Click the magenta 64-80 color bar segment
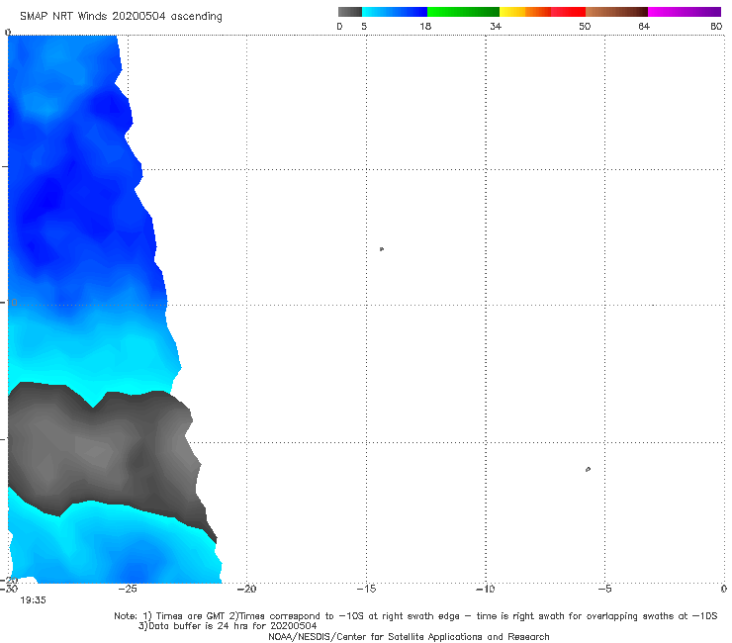 pyautogui.click(x=685, y=12)
